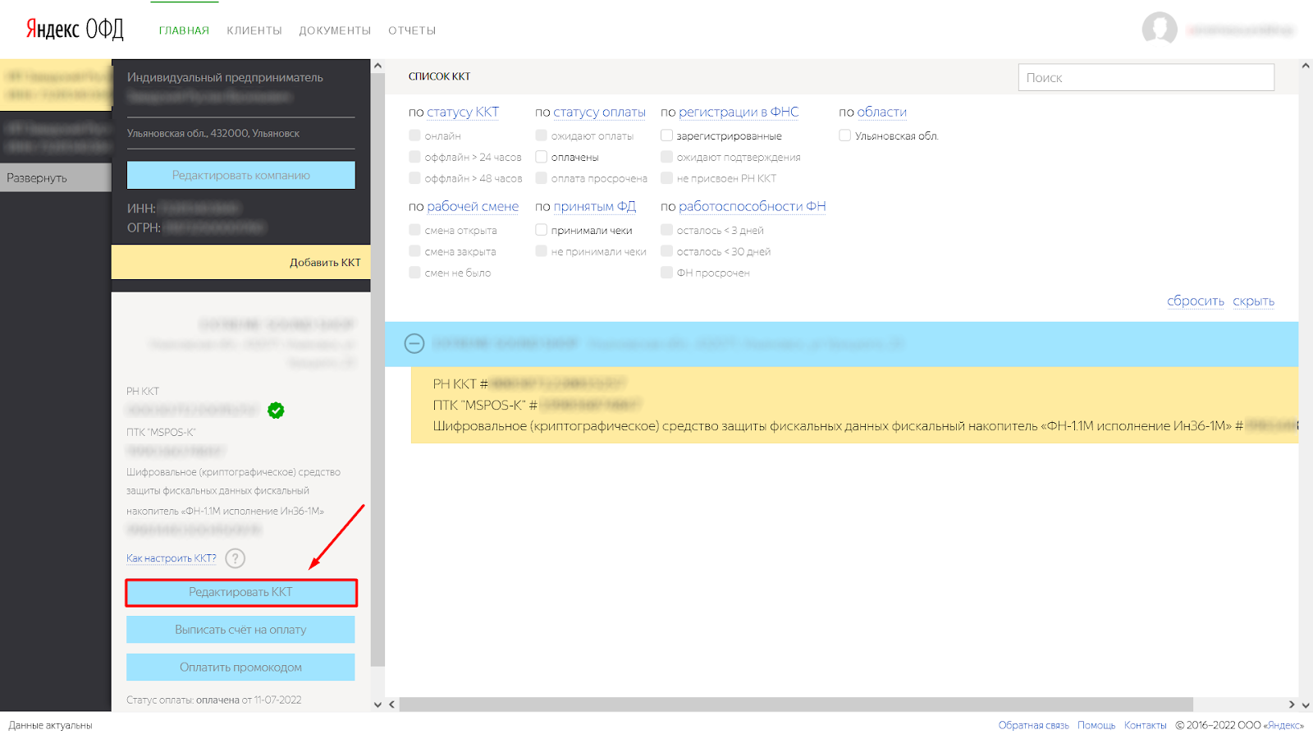Open the Обратная связь footer link

[1034, 725]
